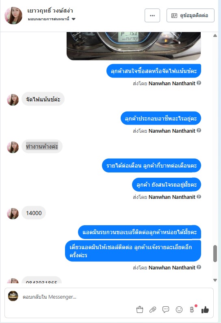Viewport: 221px width, 323px height.
Task: Open the three-dots more options button
Action: click(152, 15)
